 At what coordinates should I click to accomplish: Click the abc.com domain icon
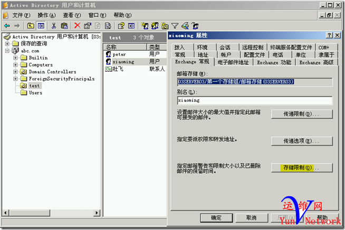[15, 51]
